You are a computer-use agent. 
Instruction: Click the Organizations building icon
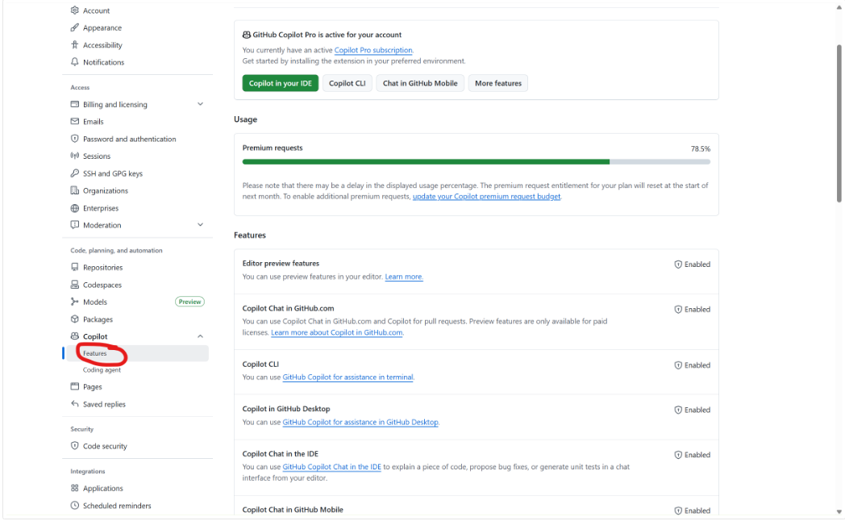[x=75, y=190]
